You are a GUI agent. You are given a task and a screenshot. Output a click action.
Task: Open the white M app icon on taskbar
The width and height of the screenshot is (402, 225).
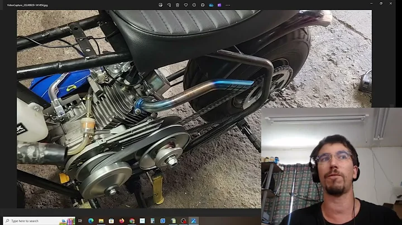142,221
